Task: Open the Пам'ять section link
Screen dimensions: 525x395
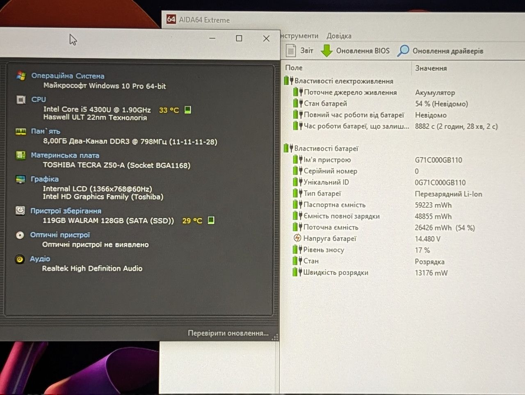Action: (x=46, y=131)
